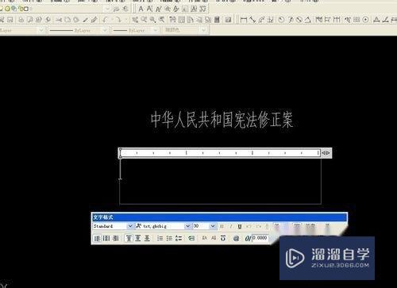Screen dimensions: 397x288
Task: Toggle Underline in the text format bar
Action: [x=240, y=226]
